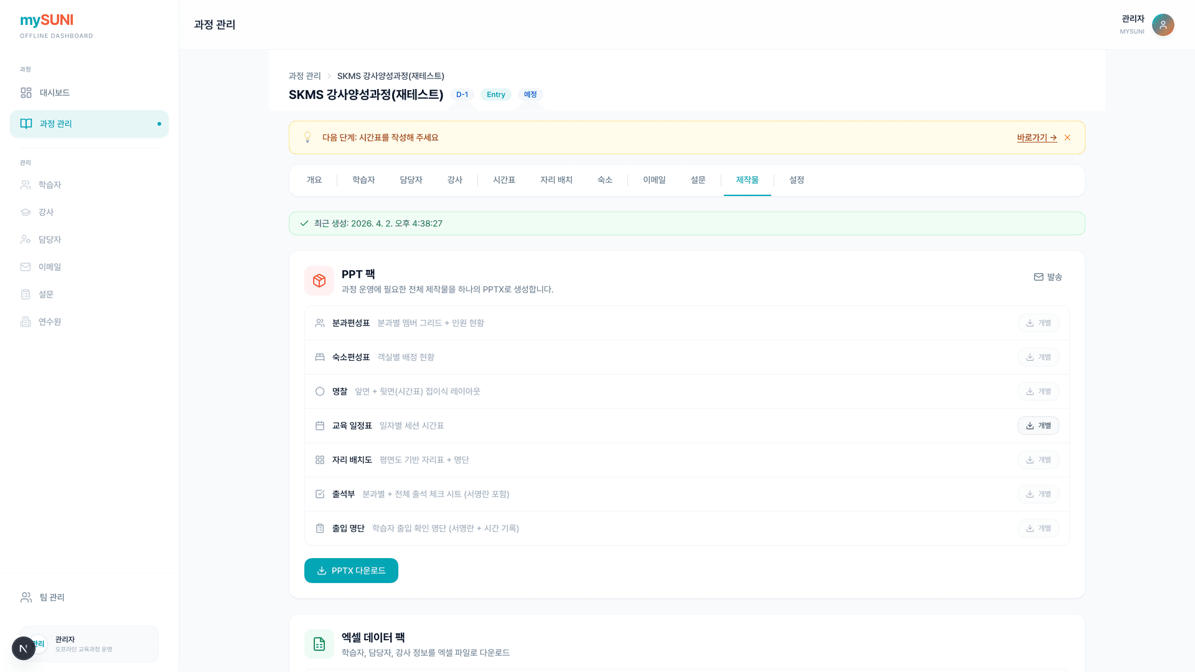The image size is (1195, 672).
Task: Click the 엑셀 데이터 팩 spreadsheet icon
Action: (319, 644)
